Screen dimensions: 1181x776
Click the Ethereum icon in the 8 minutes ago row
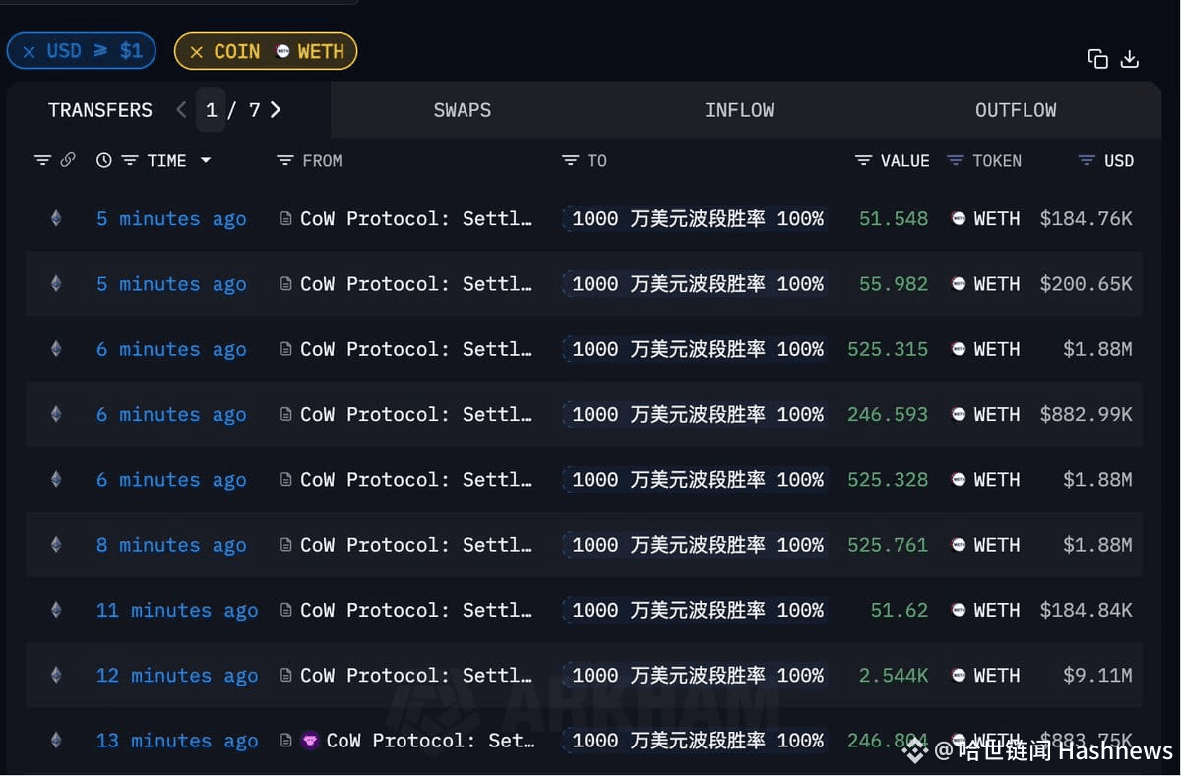click(56, 544)
